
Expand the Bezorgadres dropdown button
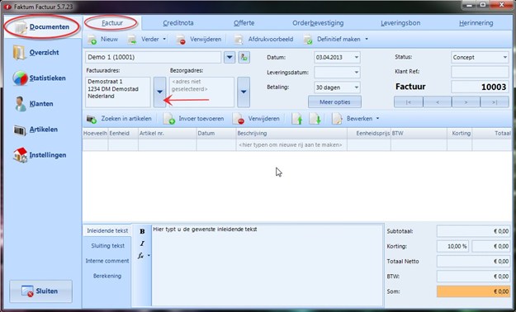pyautogui.click(x=244, y=92)
